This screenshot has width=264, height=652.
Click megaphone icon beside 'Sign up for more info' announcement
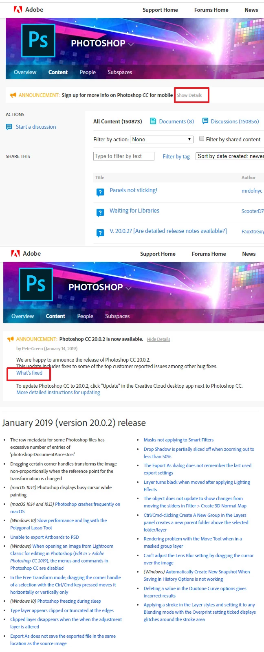coord(13,95)
